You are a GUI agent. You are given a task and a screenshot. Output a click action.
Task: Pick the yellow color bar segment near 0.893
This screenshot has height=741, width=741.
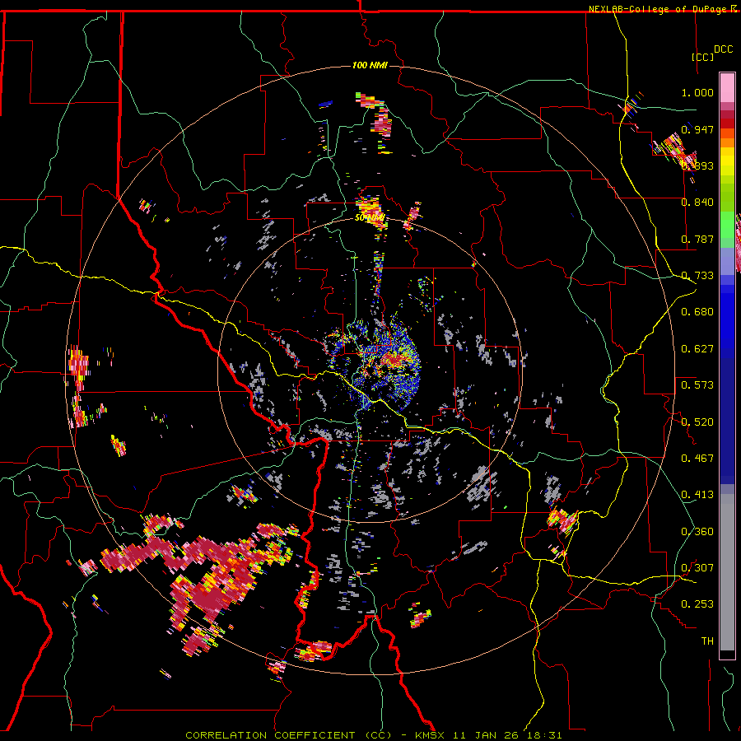click(727, 161)
